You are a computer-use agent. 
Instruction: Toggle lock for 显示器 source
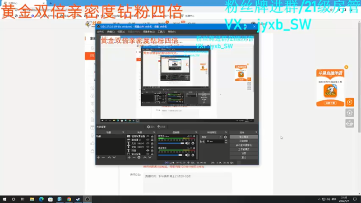click(152, 140)
